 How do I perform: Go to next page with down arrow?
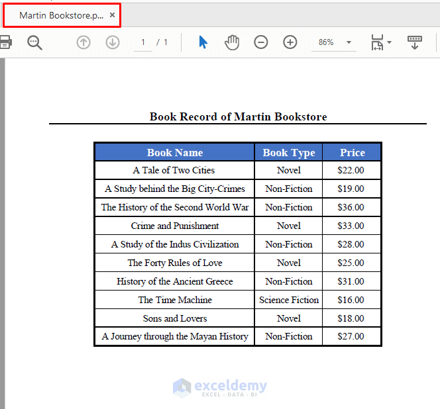pos(113,42)
